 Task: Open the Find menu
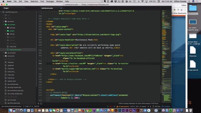coord(42,1)
